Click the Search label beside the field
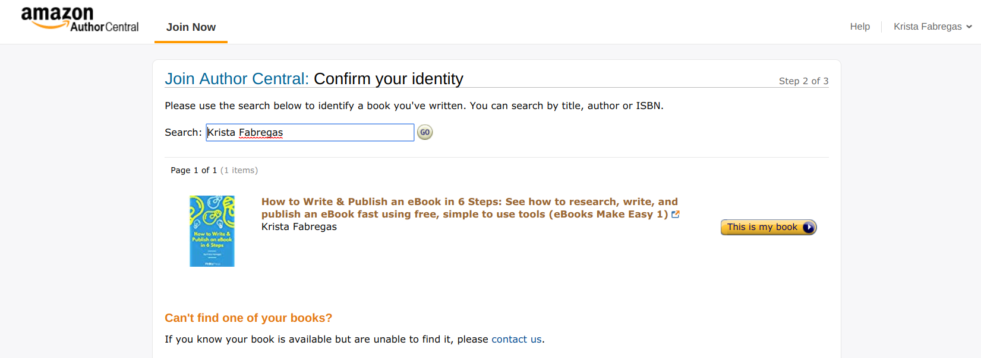The width and height of the screenshot is (981, 358). tap(183, 133)
